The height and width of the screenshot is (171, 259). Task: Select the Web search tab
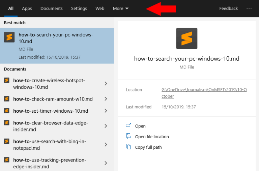[100, 8]
